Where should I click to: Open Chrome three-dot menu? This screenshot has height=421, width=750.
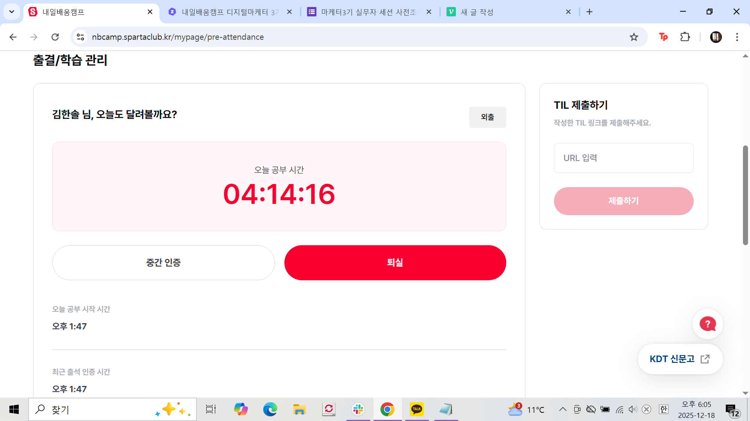tap(737, 37)
